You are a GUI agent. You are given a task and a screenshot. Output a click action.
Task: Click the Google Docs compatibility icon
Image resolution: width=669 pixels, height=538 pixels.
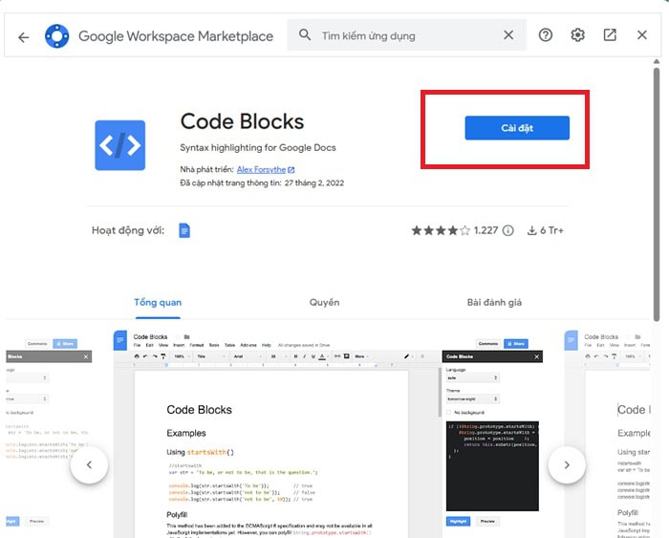(184, 230)
